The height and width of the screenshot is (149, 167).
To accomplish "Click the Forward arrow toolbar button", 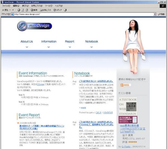I will [13, 10].
